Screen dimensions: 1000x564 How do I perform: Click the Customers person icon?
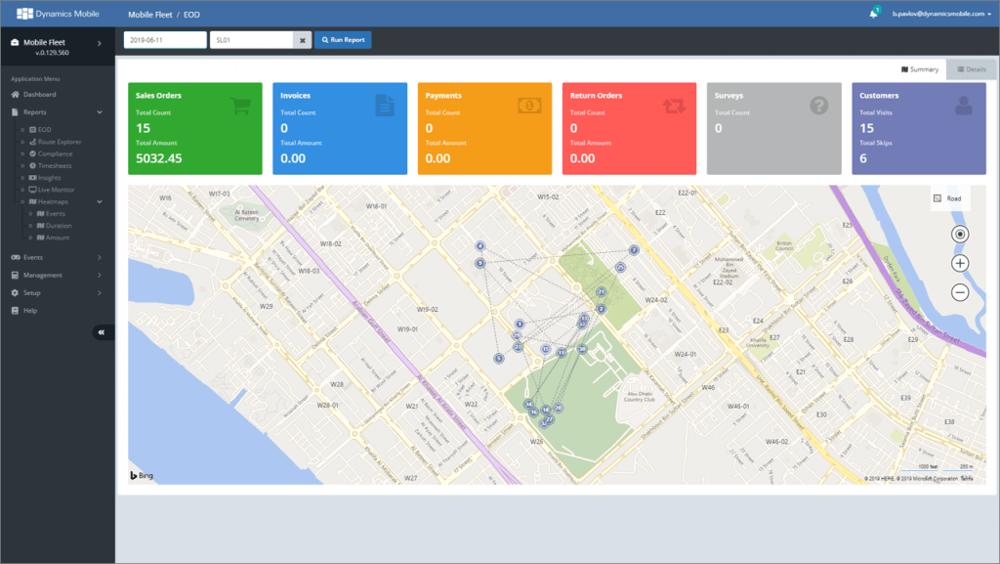[x=964, y=106]
